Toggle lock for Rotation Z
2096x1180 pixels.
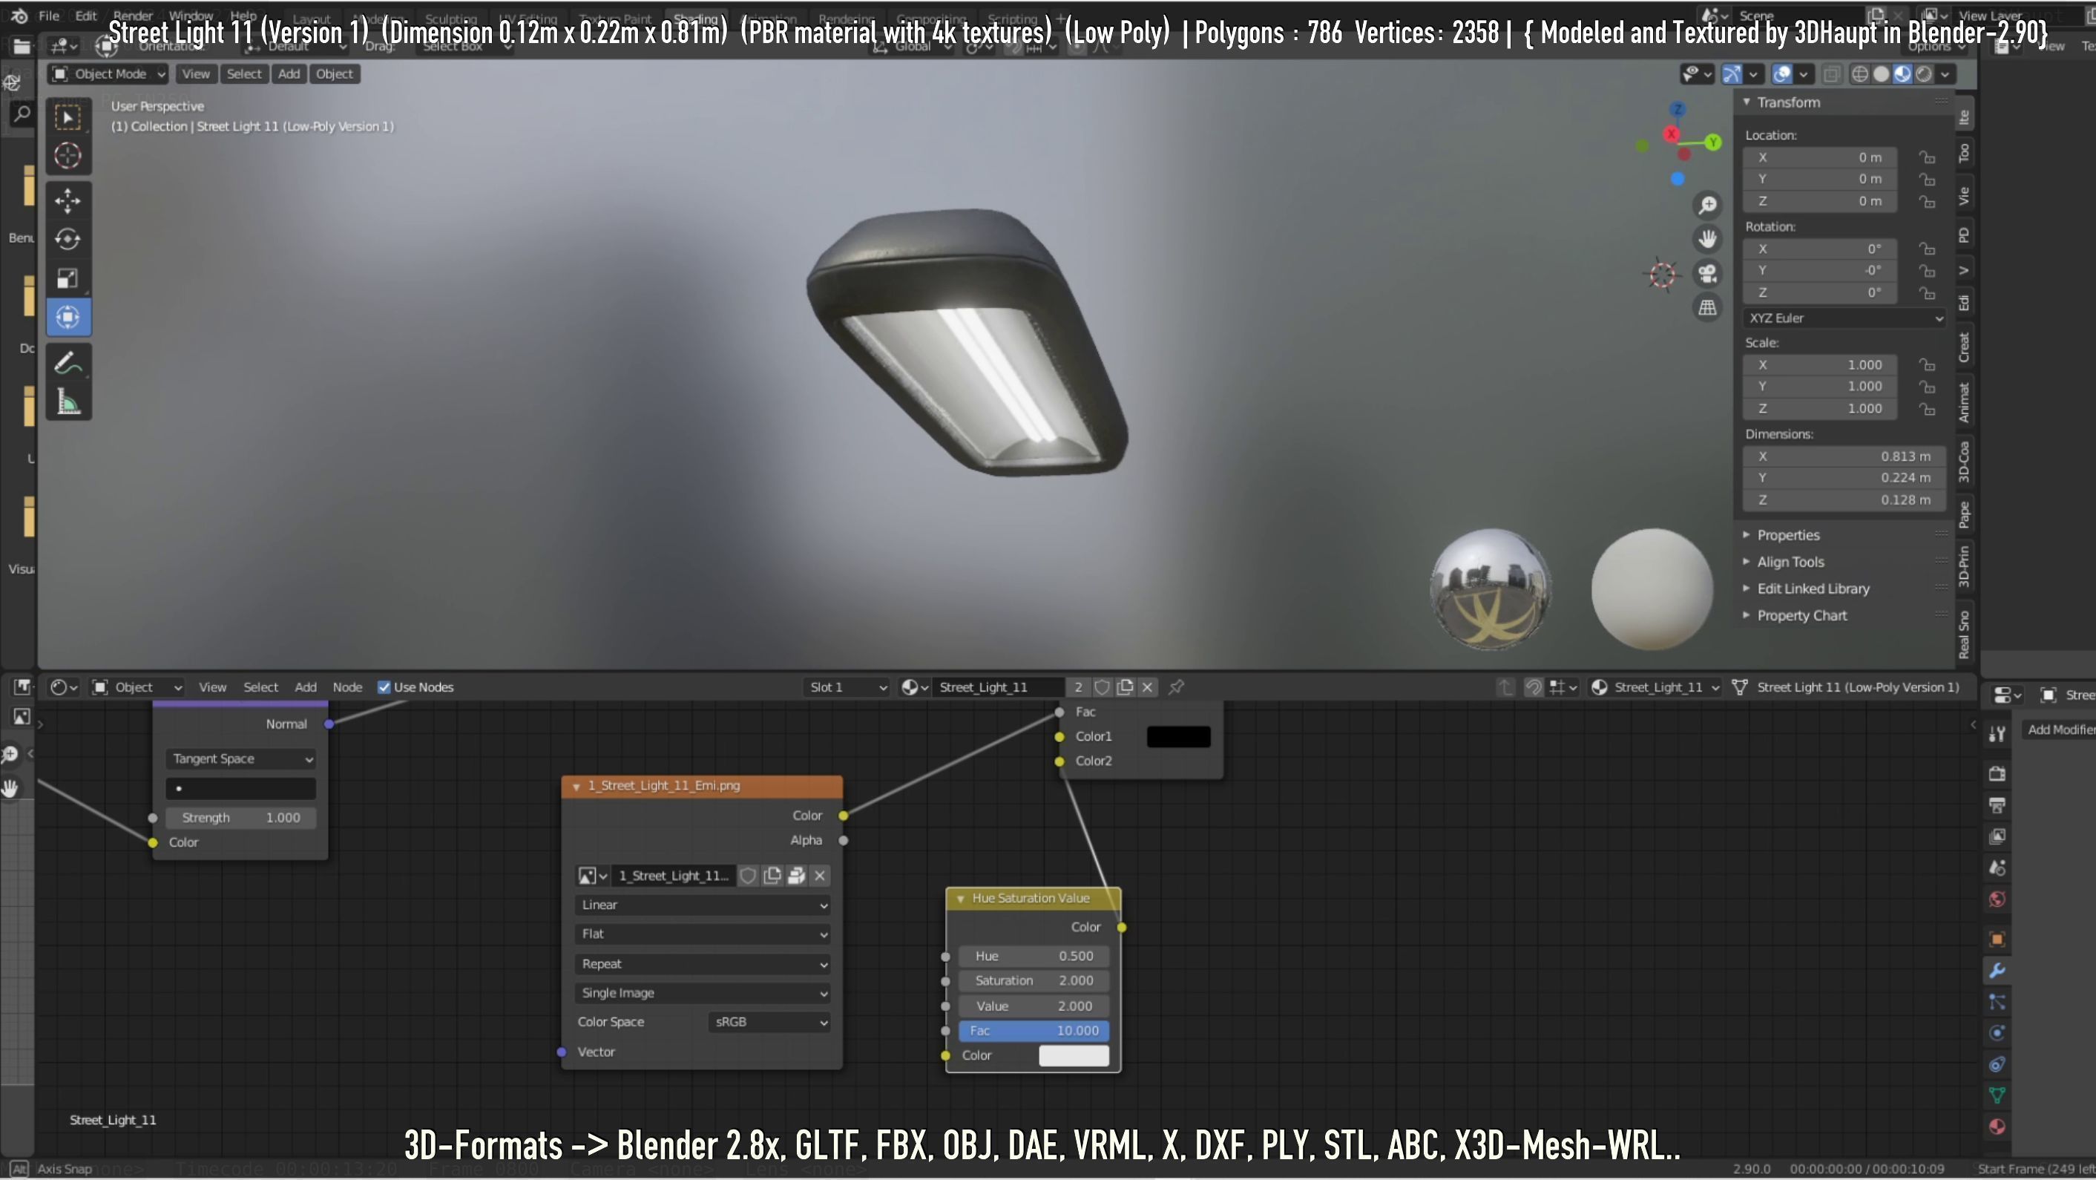point(1926,292)
